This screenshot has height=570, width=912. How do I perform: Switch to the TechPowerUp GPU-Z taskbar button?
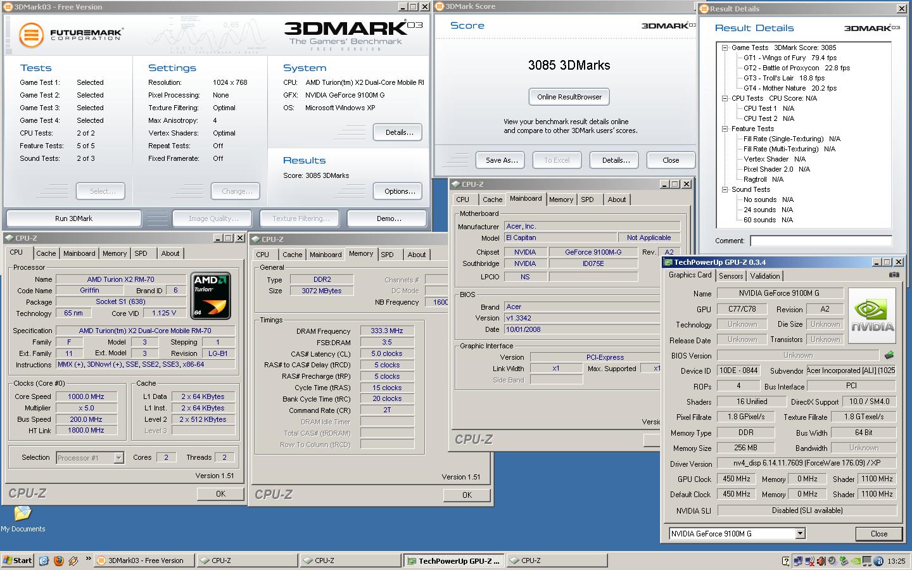click(x=454, y=560)
